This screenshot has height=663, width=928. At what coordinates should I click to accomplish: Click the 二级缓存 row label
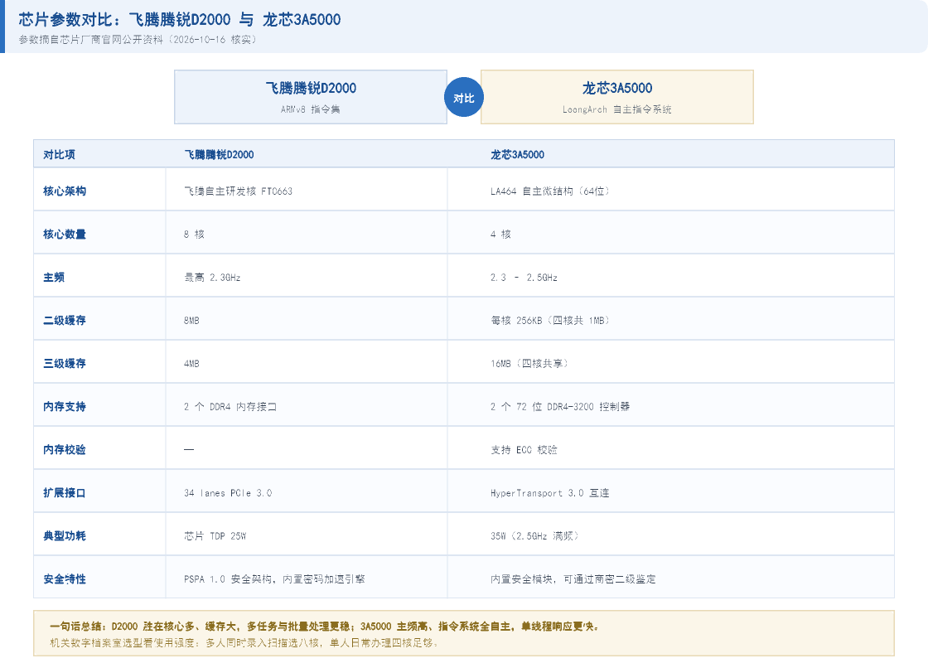pyautogui.click(x=65, y=321)
